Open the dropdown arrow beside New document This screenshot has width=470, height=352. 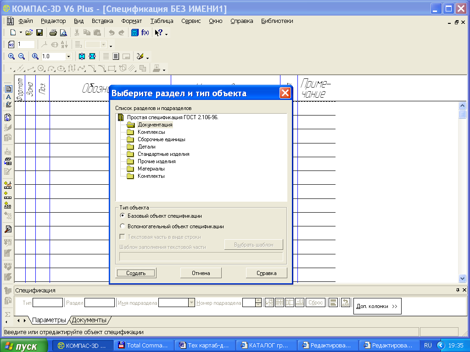coord(21,33)
